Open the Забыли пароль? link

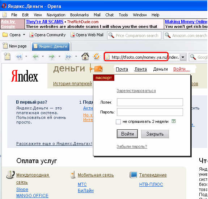pyautogui.click(x=132, y=146)
